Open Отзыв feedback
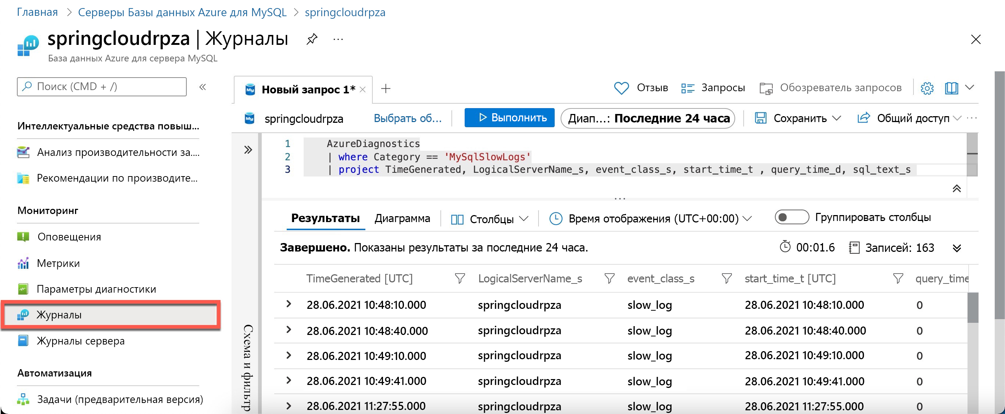 coord(641,88)
